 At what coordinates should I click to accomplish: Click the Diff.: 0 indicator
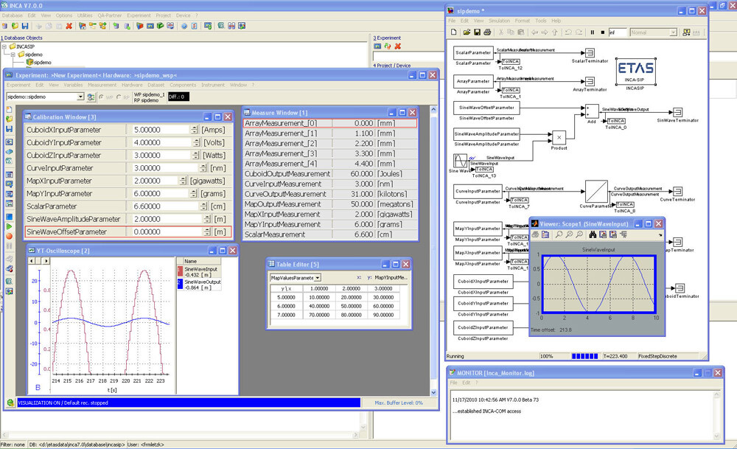click(x=178, y=97)
